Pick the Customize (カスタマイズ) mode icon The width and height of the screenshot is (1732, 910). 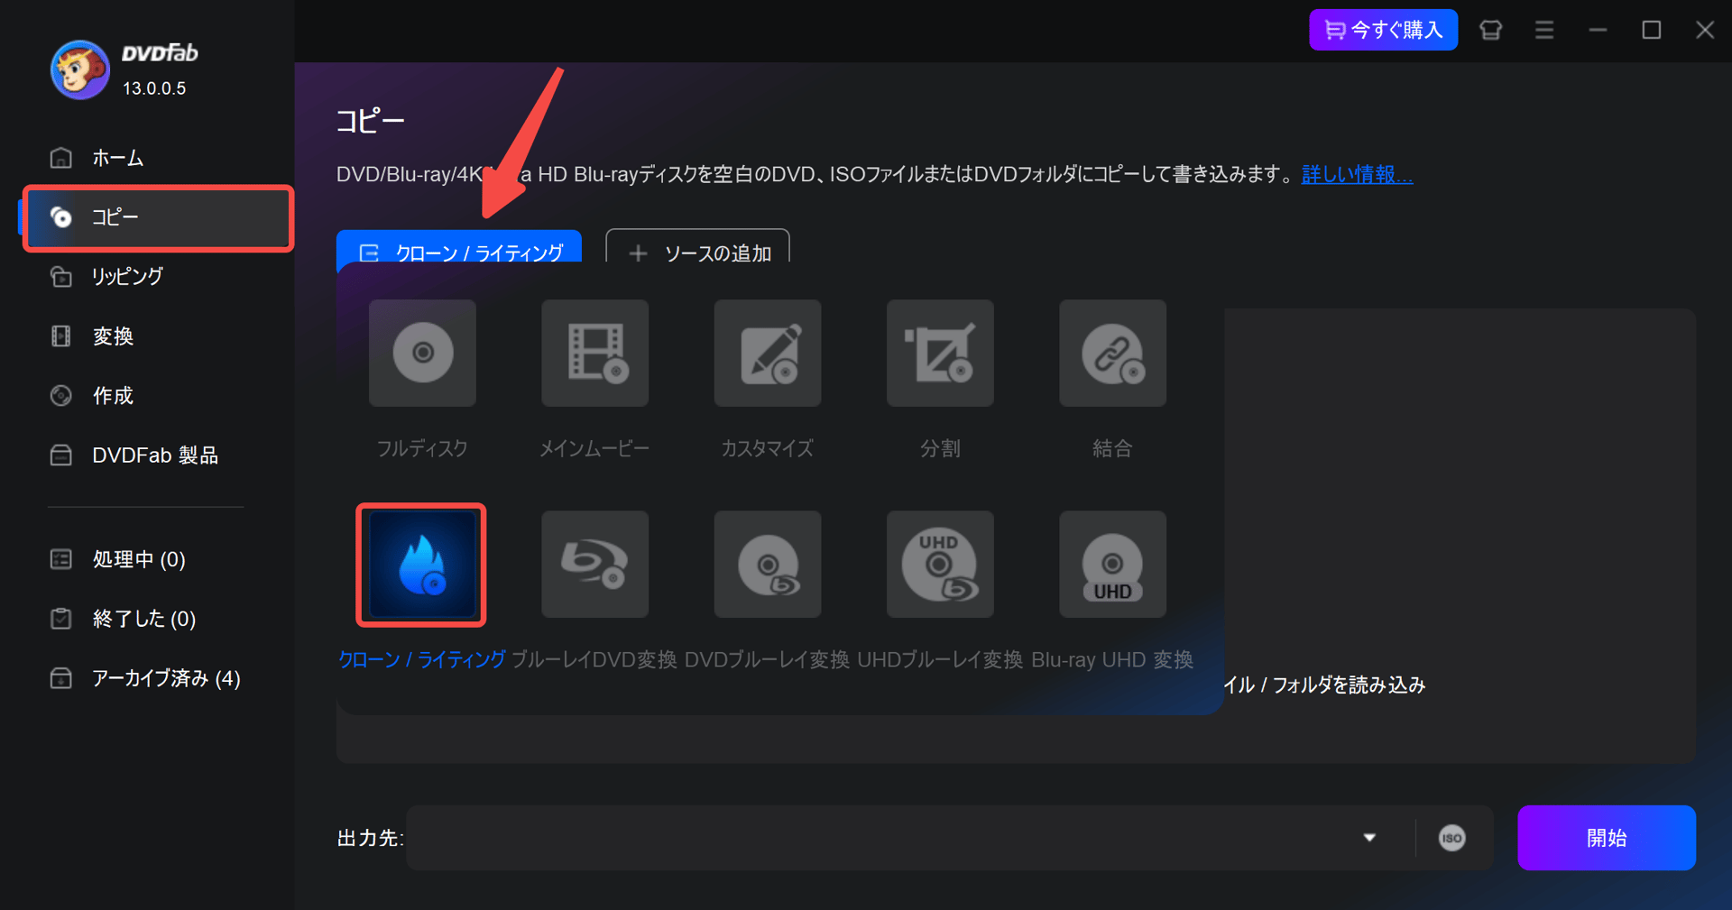point(768,353)
